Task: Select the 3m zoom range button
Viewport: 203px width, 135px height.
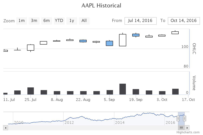Action: [34, 21]
